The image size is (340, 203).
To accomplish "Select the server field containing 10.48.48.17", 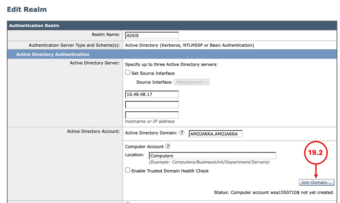I will click(x=152, y=94).
